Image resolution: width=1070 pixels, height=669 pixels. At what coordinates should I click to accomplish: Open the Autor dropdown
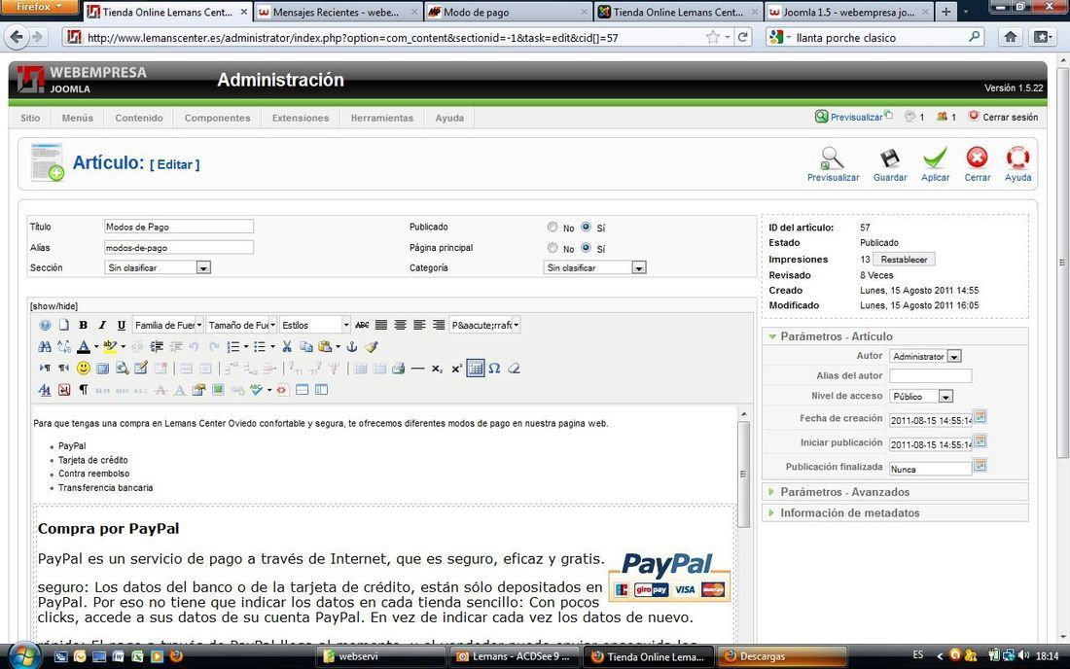(x=925, y=356)
